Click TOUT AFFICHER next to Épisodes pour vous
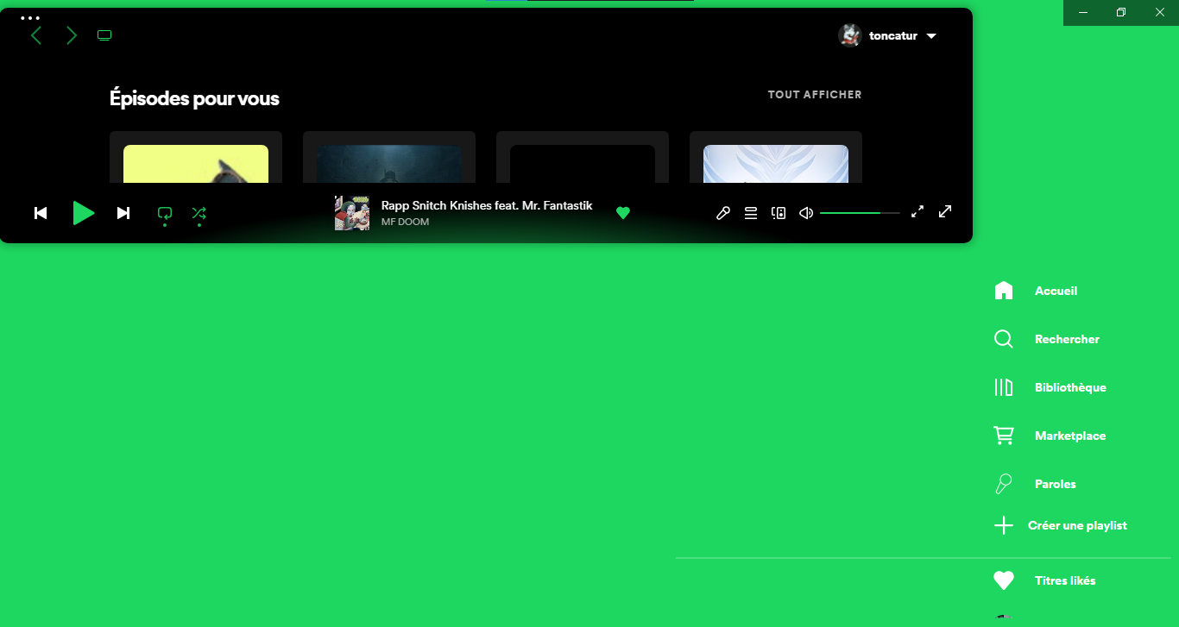Image resolution: width=1179 pixels, height=627 pixels. click(x=814, y=94)
